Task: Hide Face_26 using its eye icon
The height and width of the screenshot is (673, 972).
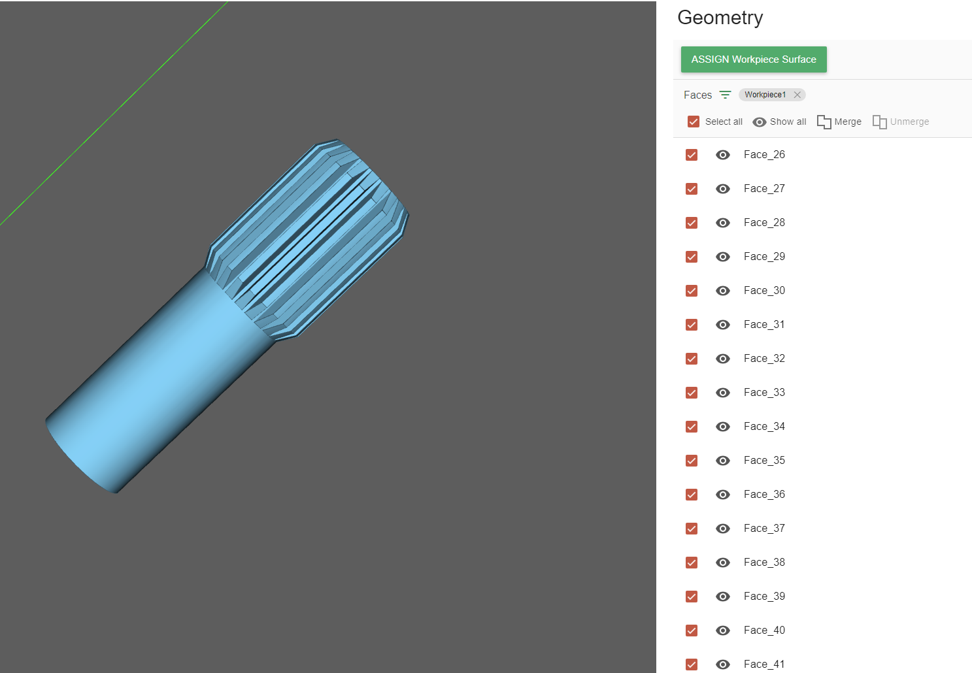Action: point(722,155)
